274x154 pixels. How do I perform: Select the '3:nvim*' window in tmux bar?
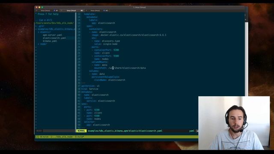coord(80,137)
